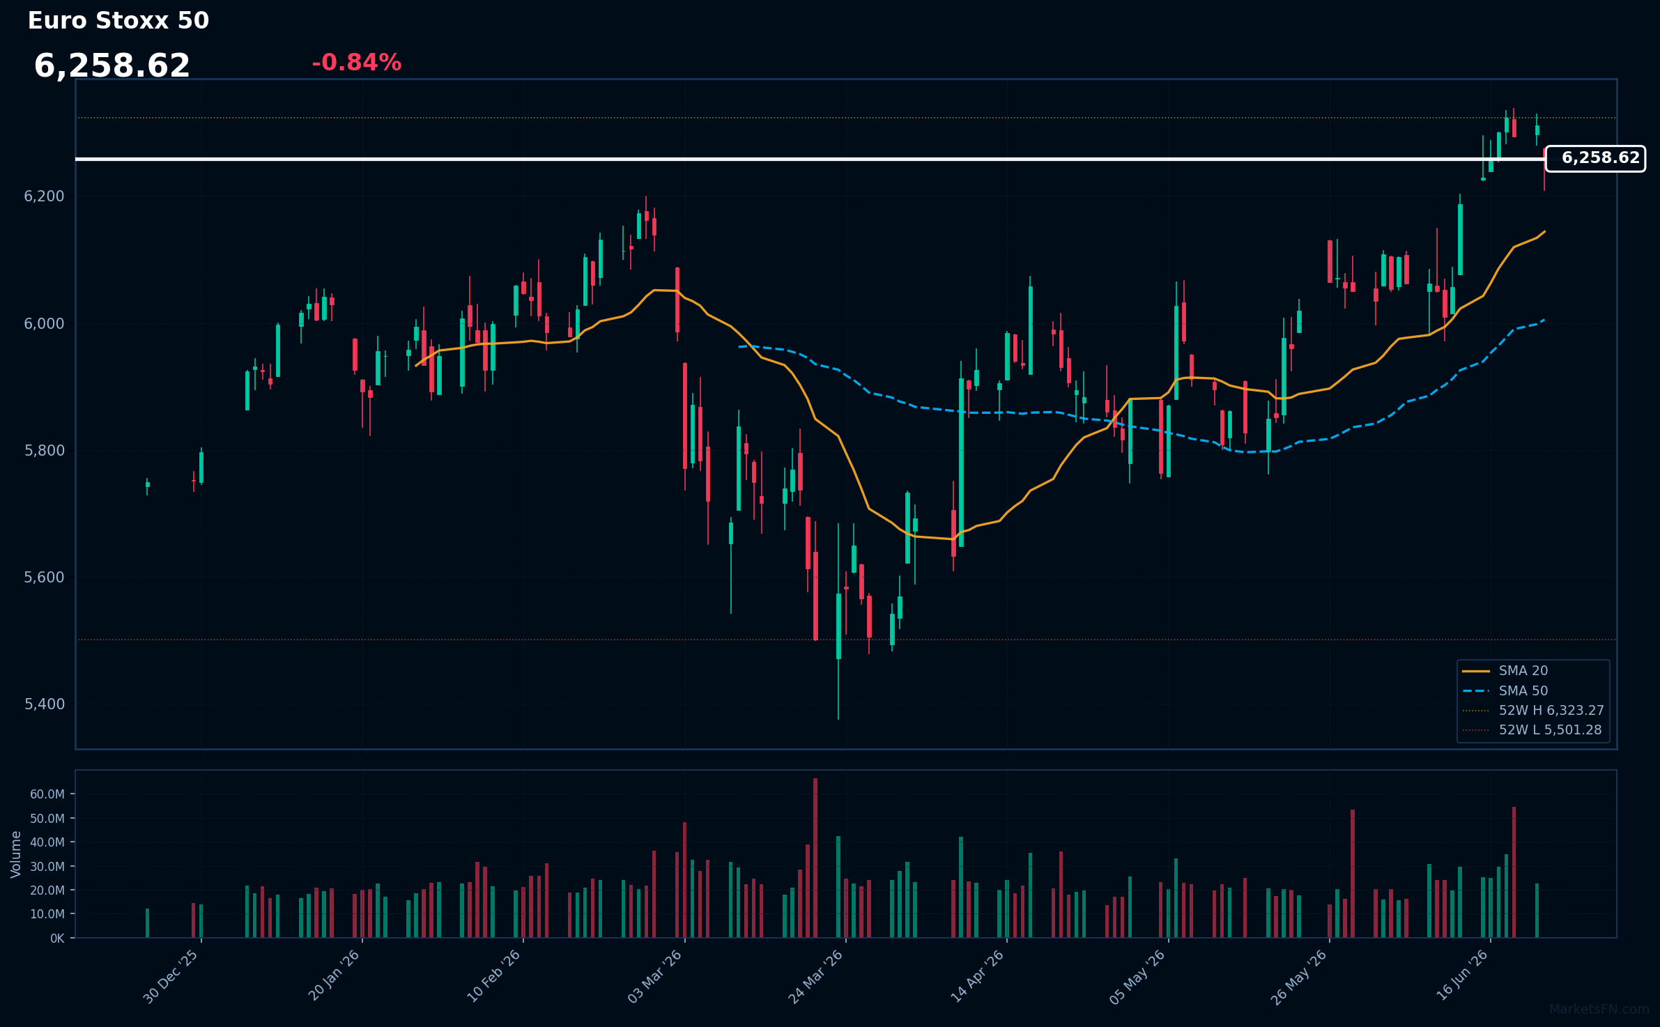Click the 30.0M volume axis label
Screen dimensions: 1660x1027
click(x=47, y=866)
